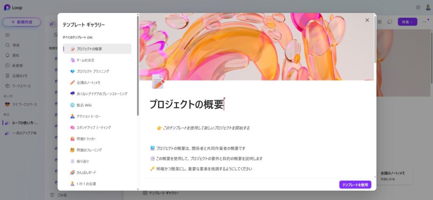Open settings via the gear icon
Image resolution: width=433 pixels, height=200 pixels.
point(418,7)
